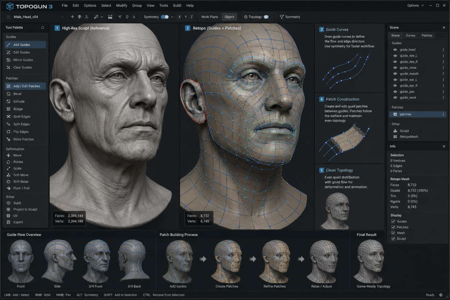Select the Rotate deformation tool
450x300 pixels.
25,162
